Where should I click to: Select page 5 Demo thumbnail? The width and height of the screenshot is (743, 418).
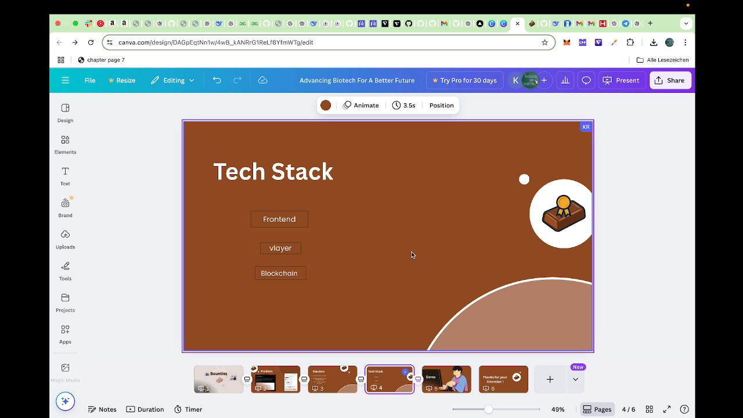[x=446, y=379]
